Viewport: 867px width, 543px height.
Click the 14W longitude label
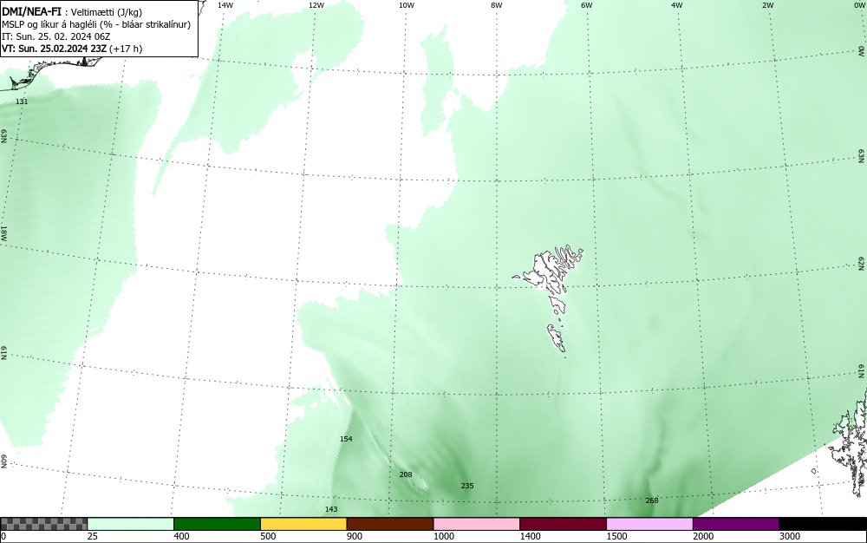[x=225, y=5]
